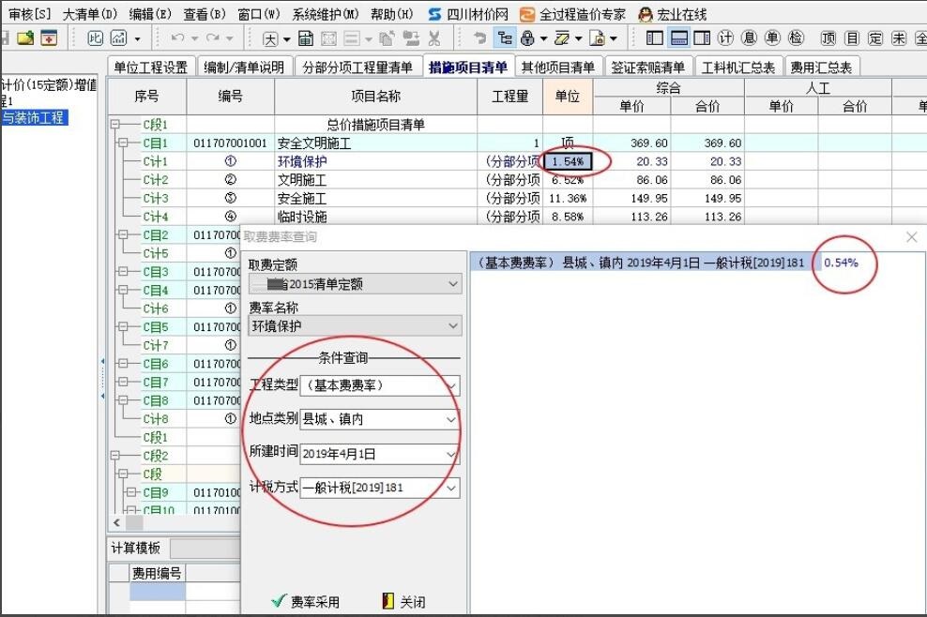Select the 1.54% cell in the 环境保护 row

(568, 161)
